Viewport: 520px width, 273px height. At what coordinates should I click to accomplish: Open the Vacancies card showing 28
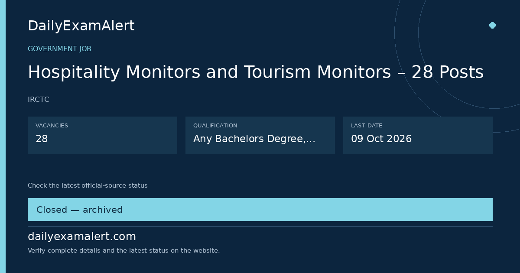tap(102, 135)
